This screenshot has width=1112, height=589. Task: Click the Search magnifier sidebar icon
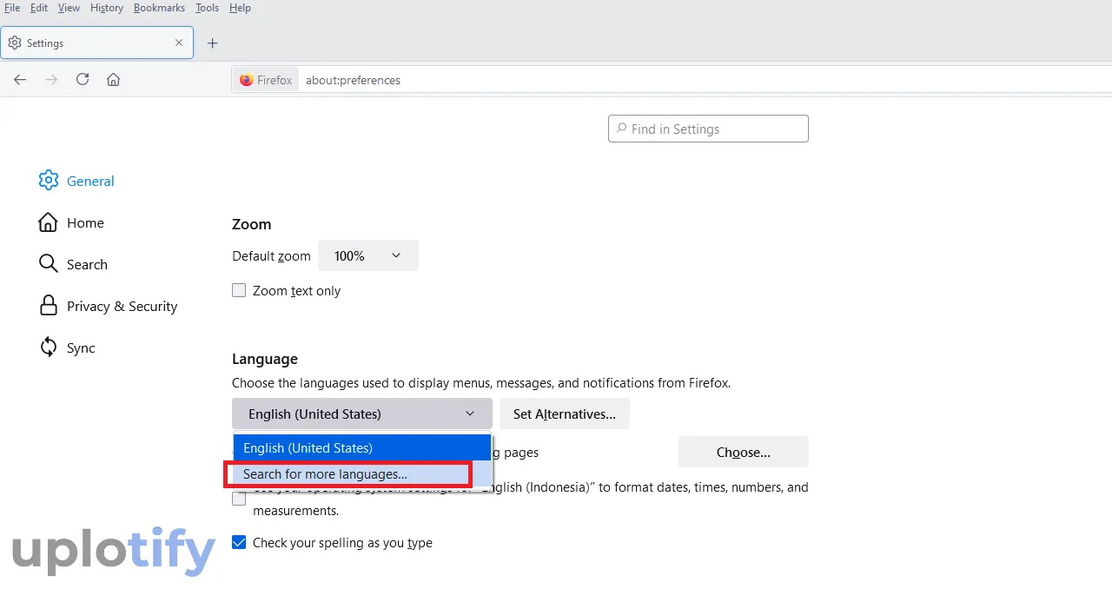(49, 264)
